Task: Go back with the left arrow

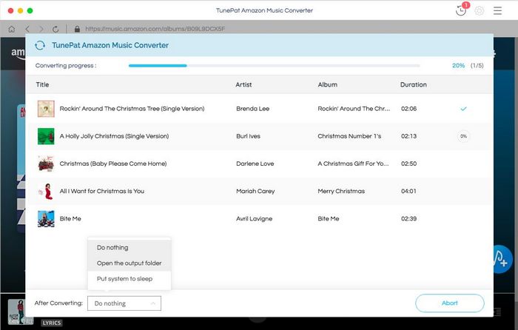Action: tap(27, 29)
